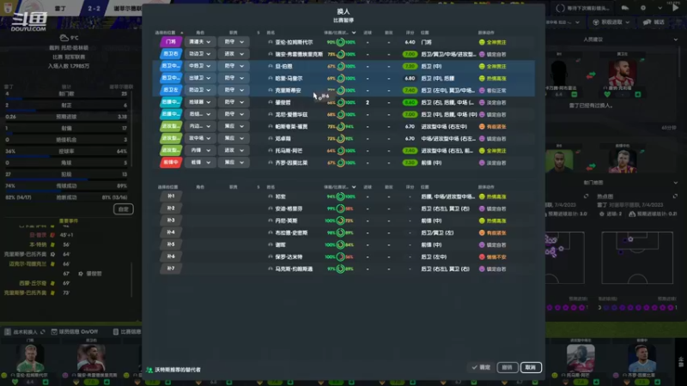
Task: Click the 撤销 undo button
Action: (507, 368)
